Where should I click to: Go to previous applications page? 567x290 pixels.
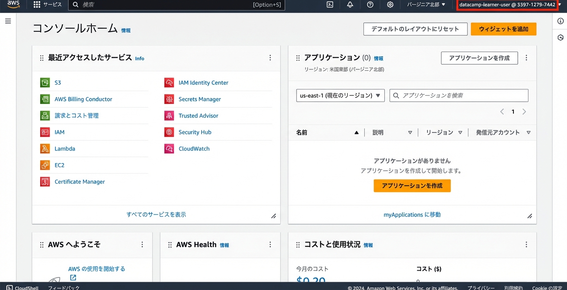pyautogui.click(x=502, y=112)
